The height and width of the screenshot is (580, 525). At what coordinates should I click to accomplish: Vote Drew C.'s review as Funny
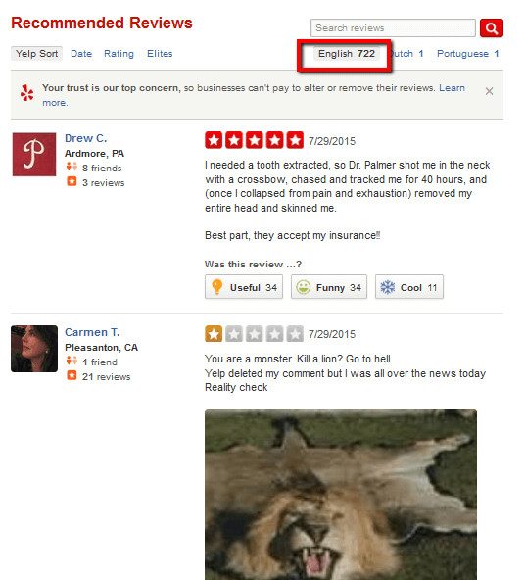(329, 287)
